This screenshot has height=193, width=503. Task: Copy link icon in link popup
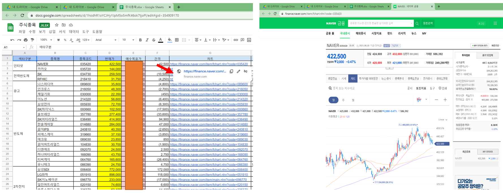[231, 71]
